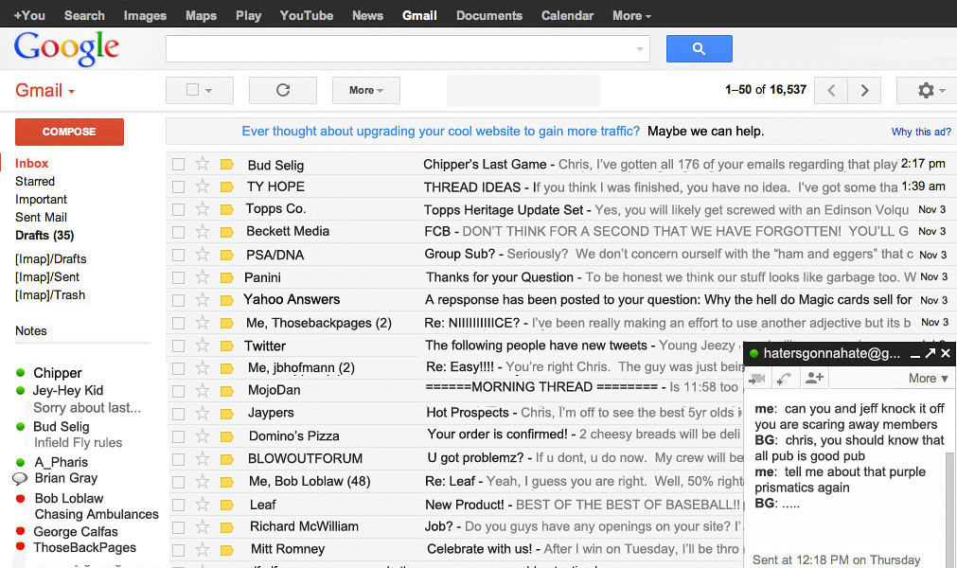Pop out the chat window
957x568 pixels.
930,353
